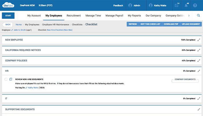
Task: Click the OnePoint logo
Action: (x=8, y=5)
